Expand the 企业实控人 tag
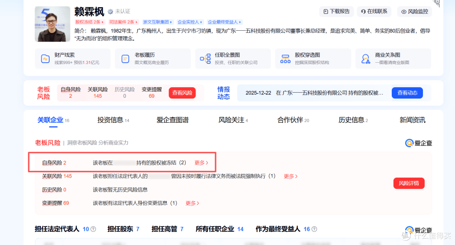The width and height of the screenshot is (455, 245). (190, 22)
